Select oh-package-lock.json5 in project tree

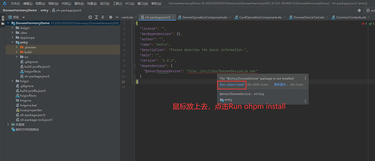tap(36, 120)
